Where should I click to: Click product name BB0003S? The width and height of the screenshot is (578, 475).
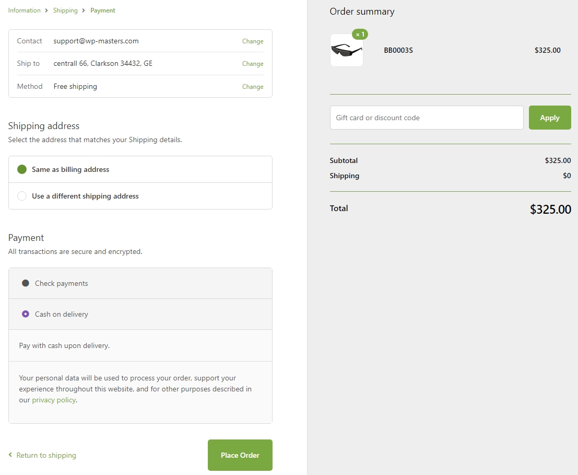[x=398, y=50]
